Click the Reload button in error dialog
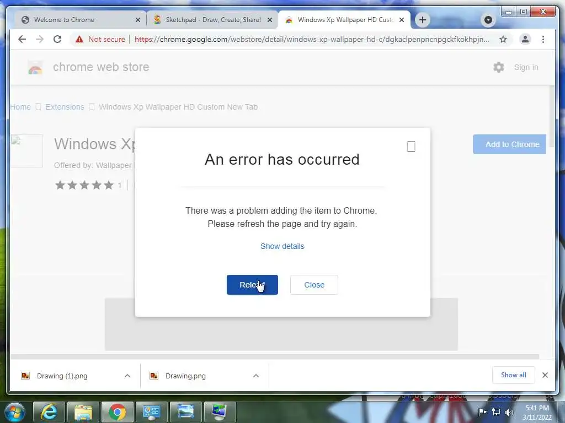This screenshot has height=423, width=565. tap(252, 285)
